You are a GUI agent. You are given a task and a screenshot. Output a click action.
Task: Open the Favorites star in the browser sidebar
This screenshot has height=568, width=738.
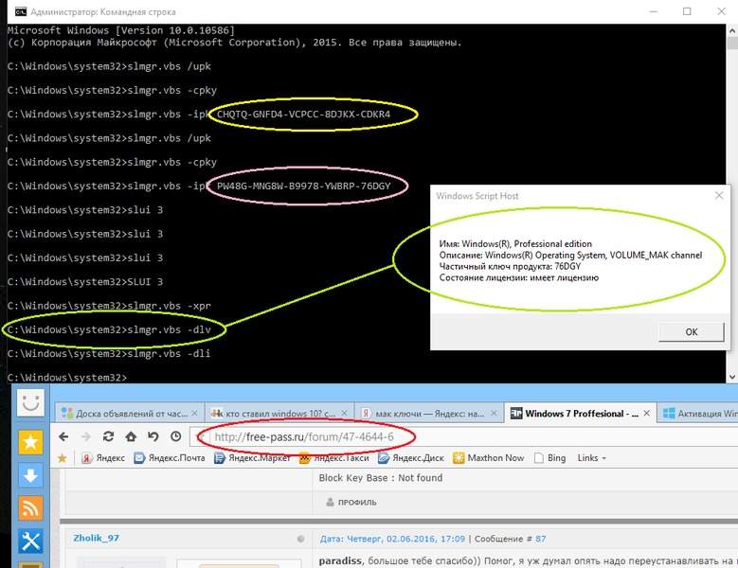pos(30,441)
